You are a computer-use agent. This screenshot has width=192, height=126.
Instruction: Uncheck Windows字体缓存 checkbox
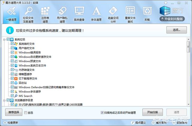point(12,91)
